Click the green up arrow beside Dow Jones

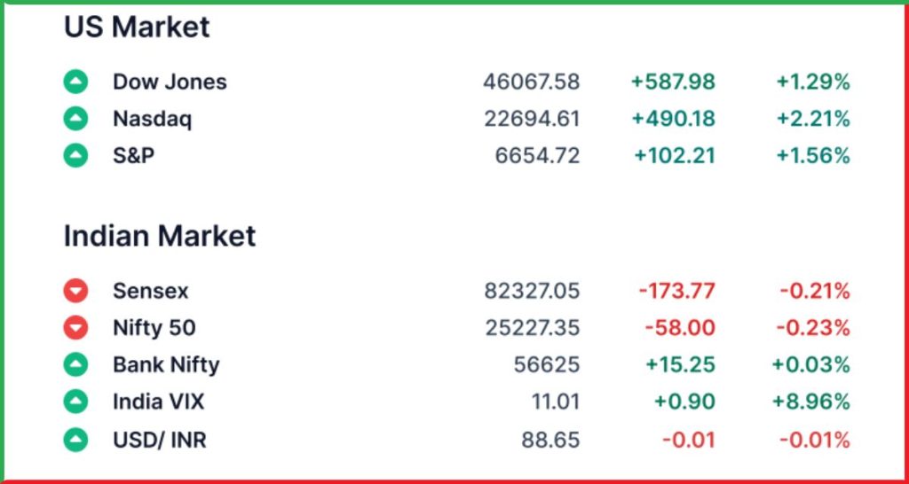(x=75, y=82)
